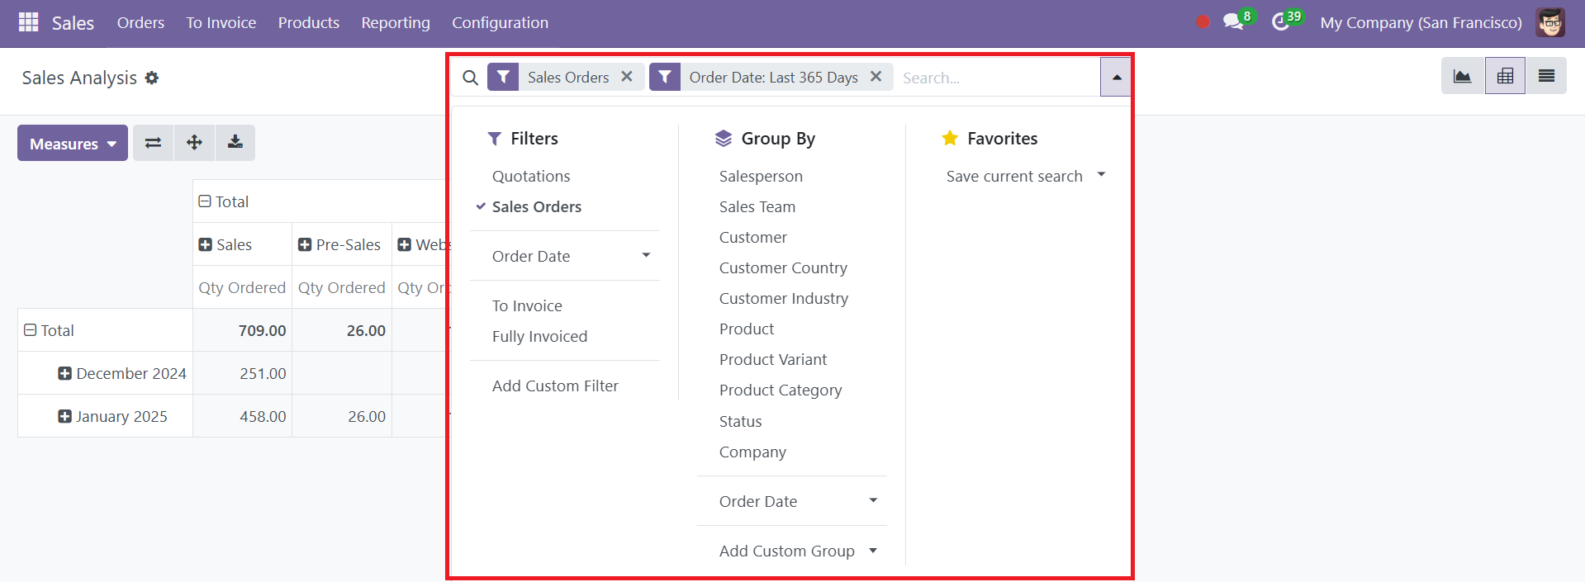This screenshot has width=1585, height=582.
Task: Open Sales Analysis settings gear
Action: click(x=152, y=78)
